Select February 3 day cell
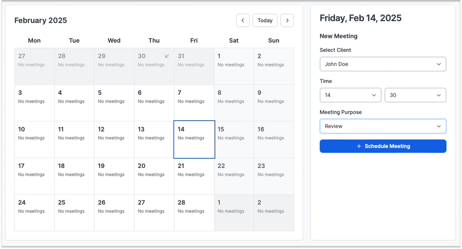Image resolution: width=462 pixels, height=249 pixels. tap(35, 103)
